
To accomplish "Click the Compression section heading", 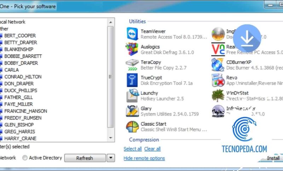I will pos(144,140).
